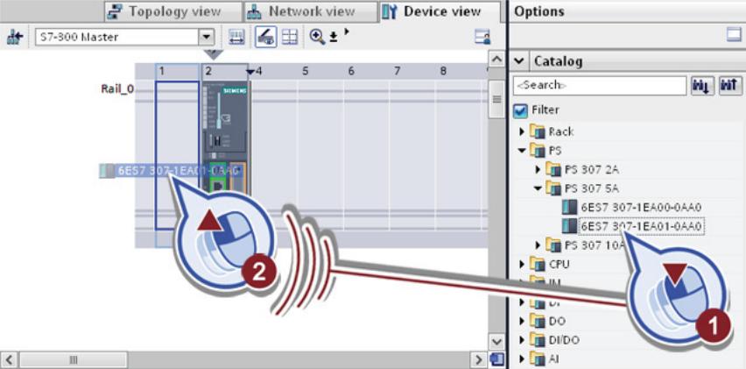The height and width of the screenshot is (369, 746).
Task: Select the PS catalog folder
Action: coord(555,151)
